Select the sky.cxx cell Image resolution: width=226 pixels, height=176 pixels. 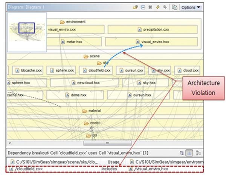click(x=160, y=70)
